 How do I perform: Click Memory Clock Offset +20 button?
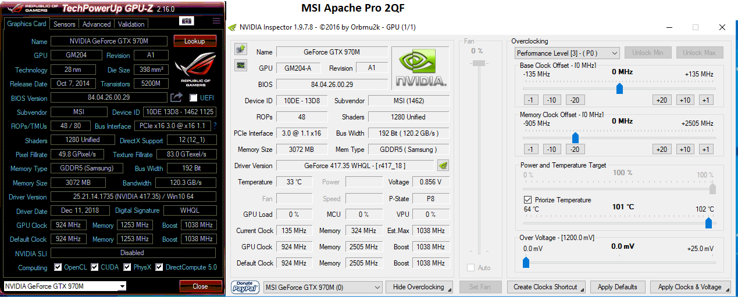661,149
